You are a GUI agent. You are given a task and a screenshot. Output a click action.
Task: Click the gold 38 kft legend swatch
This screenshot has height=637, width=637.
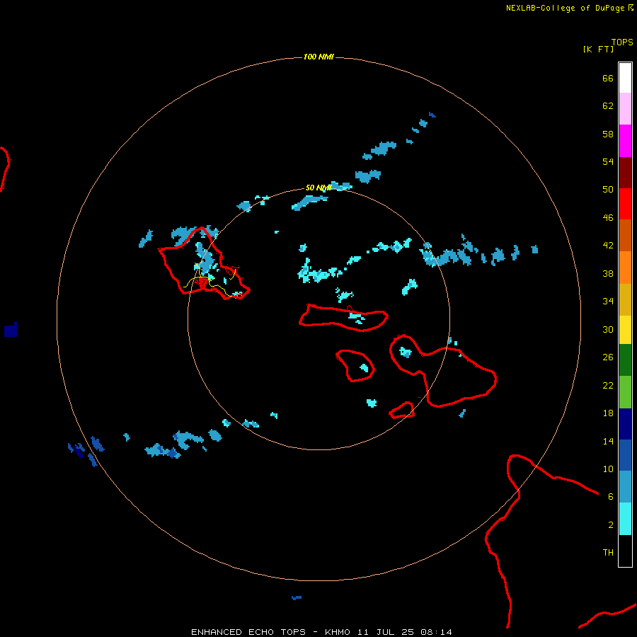tap(625, 299)
